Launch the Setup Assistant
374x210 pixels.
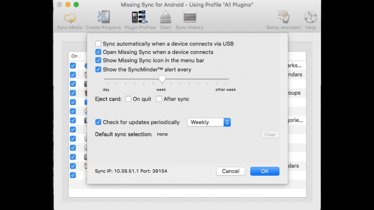[x=283, y=17]
